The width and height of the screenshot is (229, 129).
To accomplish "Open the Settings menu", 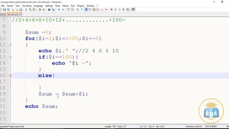I will 49,6.
